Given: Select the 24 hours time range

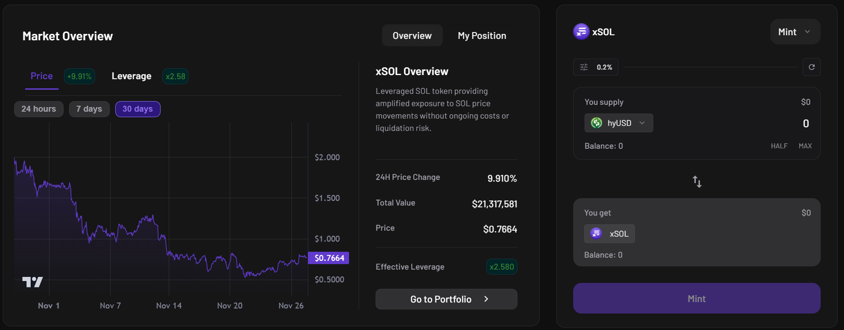Looking at the screenshot, I should (x=39, y=109).
